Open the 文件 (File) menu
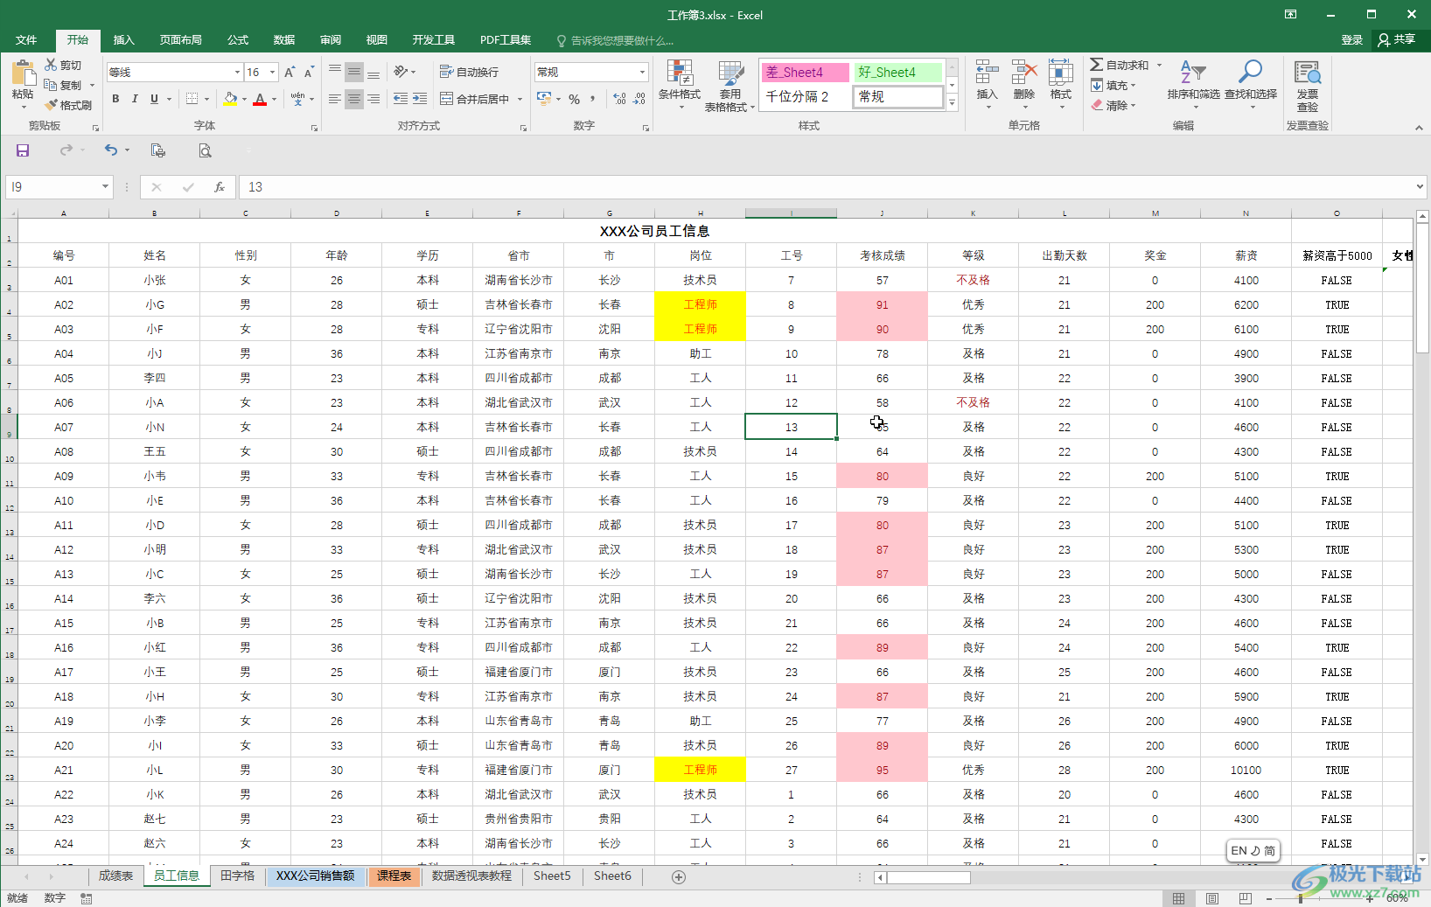 [26, 40]
